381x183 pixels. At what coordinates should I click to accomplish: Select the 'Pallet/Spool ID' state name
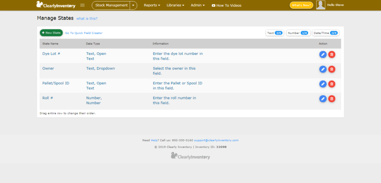coord(56,83)
